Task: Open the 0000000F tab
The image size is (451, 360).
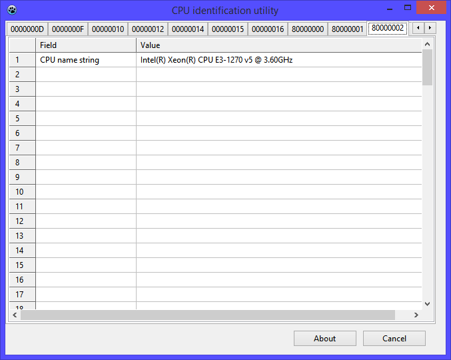Action: click(67, 29)
